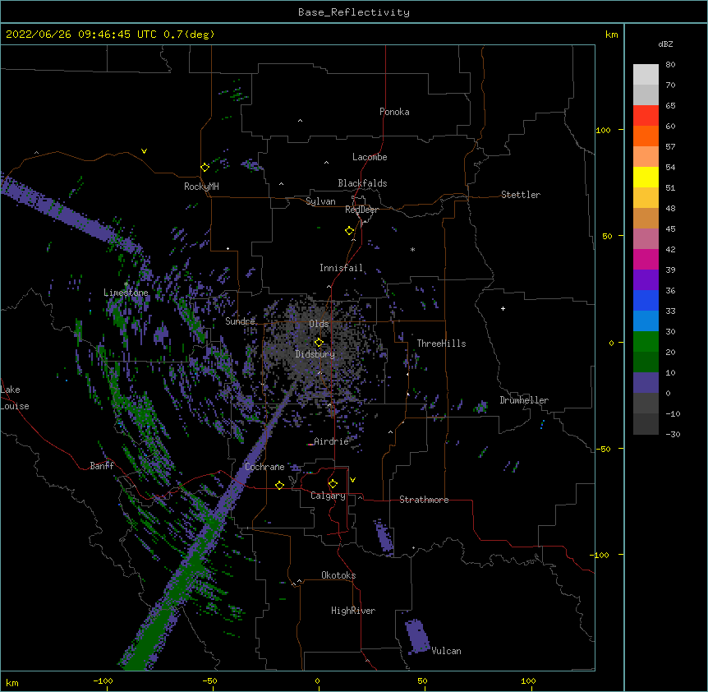Image resolution: width=708 pixels, height=692 pixels.
Task: Click the ThreeHills label
Action: 441,344
